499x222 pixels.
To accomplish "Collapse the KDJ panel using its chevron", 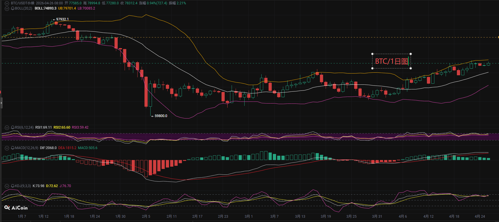I will (x=7, y=186).
